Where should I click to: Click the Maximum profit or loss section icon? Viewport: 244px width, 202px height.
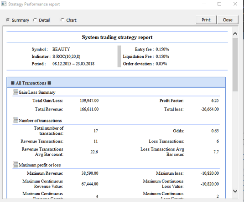[x=16, y=165]
